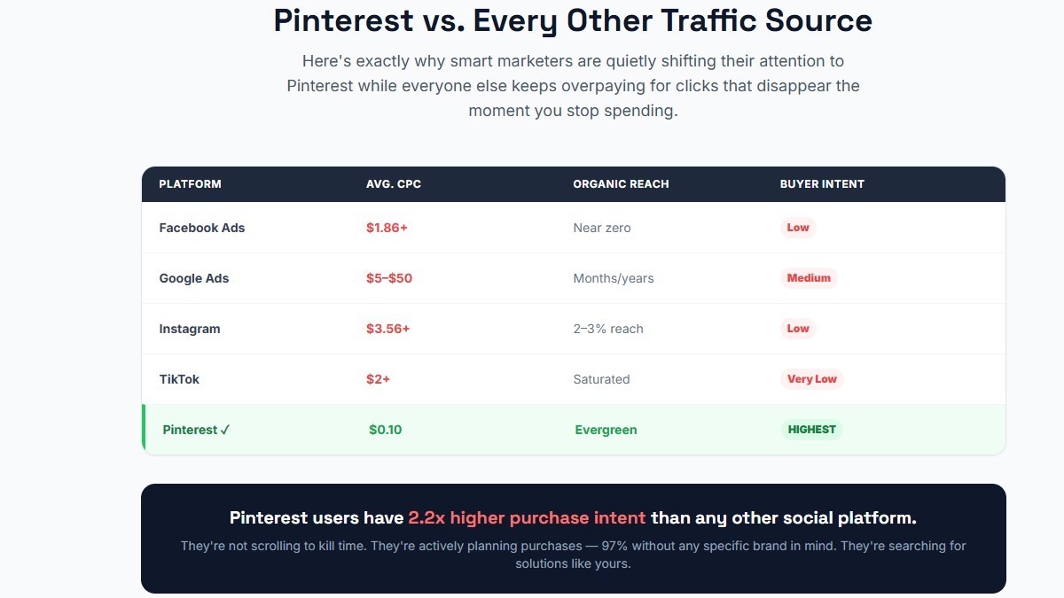The image size is (1064, 598).
Task: Click the $0.10 Pinterest CPC value
Action: point(386,430)
